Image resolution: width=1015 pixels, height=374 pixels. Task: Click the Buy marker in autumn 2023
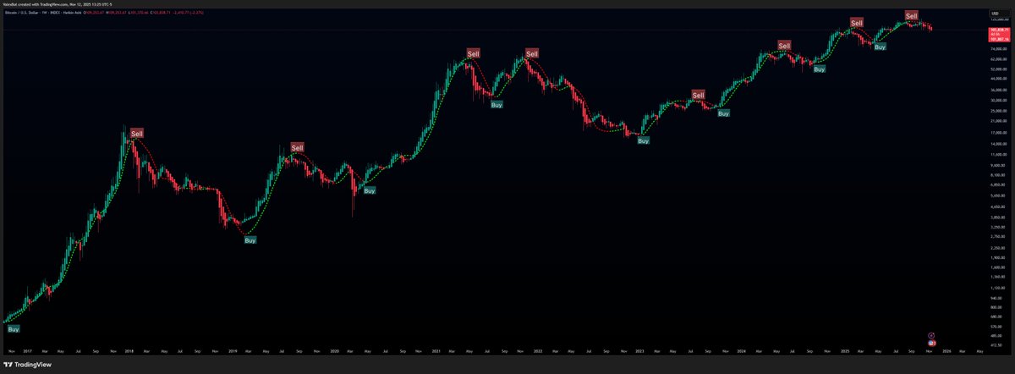(723, 113)
